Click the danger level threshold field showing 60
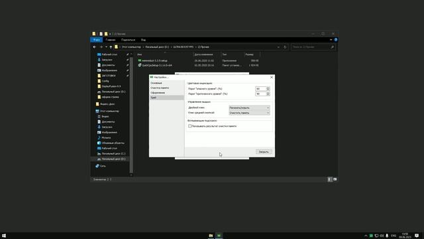 (x=260, y=88)
